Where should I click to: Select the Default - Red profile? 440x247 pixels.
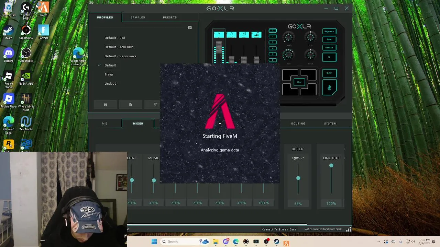coord(115,38)
